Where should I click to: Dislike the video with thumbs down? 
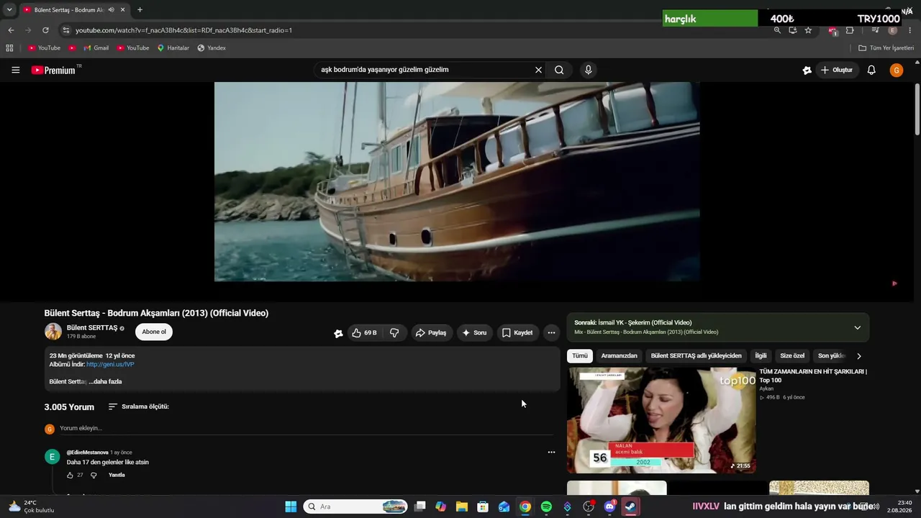tap(394, 332)
